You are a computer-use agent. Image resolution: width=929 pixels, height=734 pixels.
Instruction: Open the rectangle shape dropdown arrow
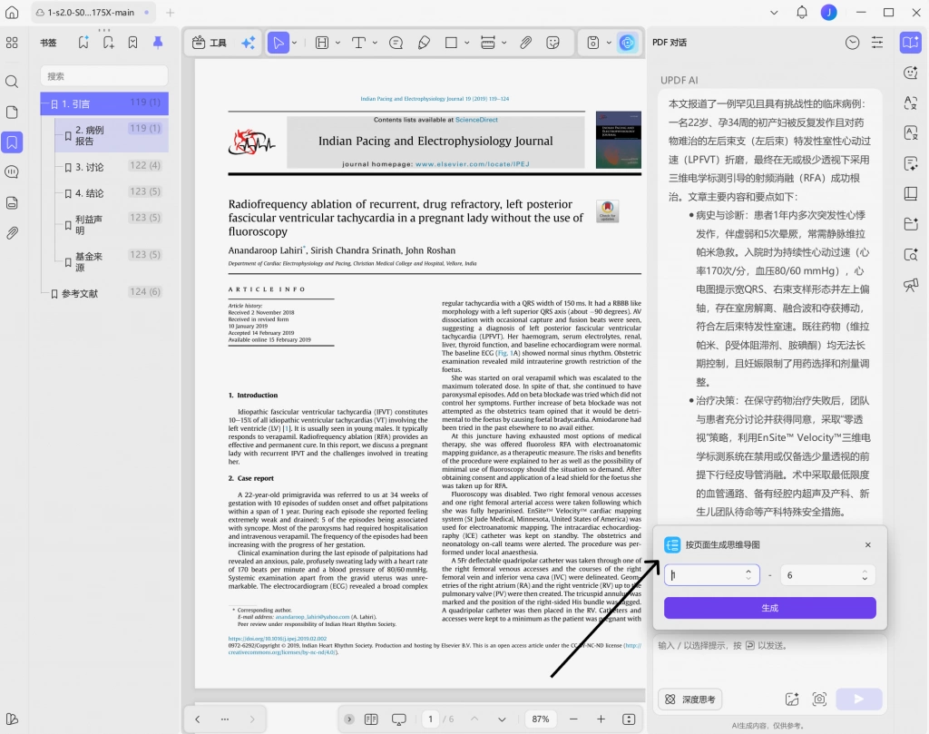(x=467, y=43)
